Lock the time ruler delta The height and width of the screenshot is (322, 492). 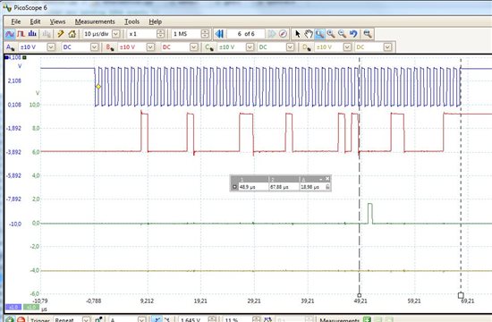tap(327, 187)
